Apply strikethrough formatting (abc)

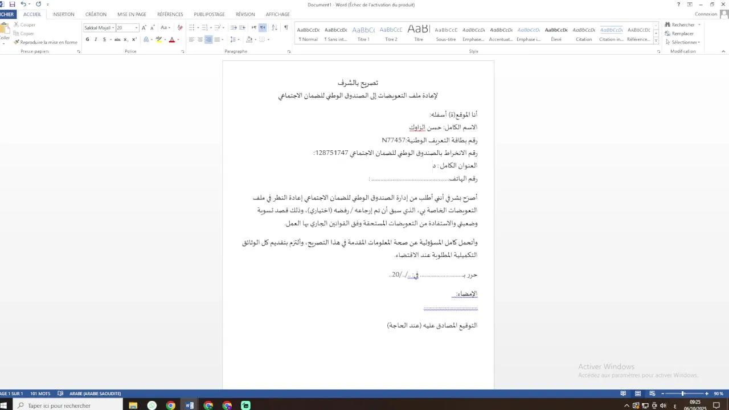117,39
